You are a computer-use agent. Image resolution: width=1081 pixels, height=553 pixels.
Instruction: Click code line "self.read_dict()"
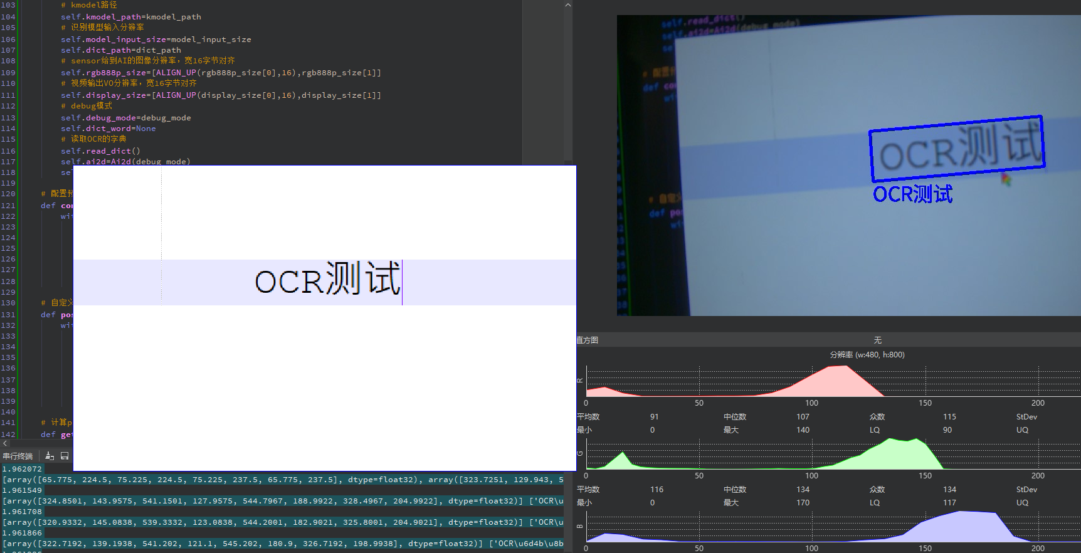coord(101,151)
